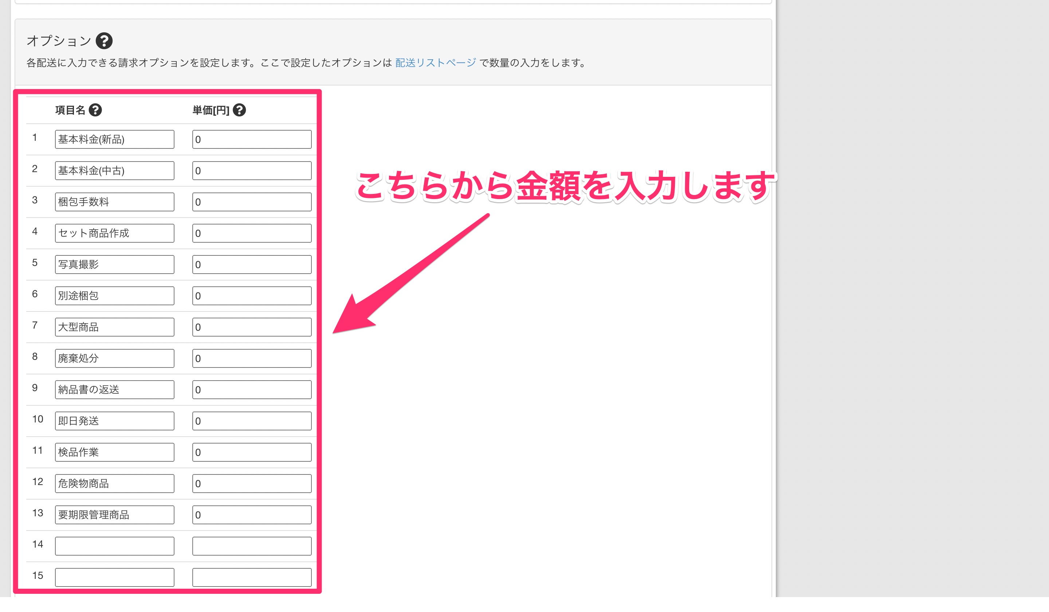Select the empty item name field in row 15
This screenshot has height=612, width=1049.
click(114, 577)
